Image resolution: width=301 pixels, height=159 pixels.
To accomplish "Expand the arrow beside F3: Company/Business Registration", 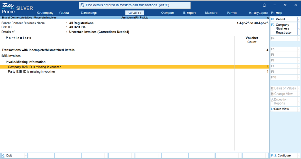I will [299, 29].
